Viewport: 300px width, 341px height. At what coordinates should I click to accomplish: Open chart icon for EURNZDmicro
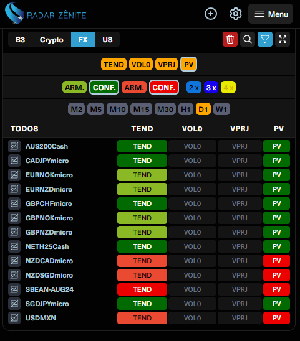14,189
